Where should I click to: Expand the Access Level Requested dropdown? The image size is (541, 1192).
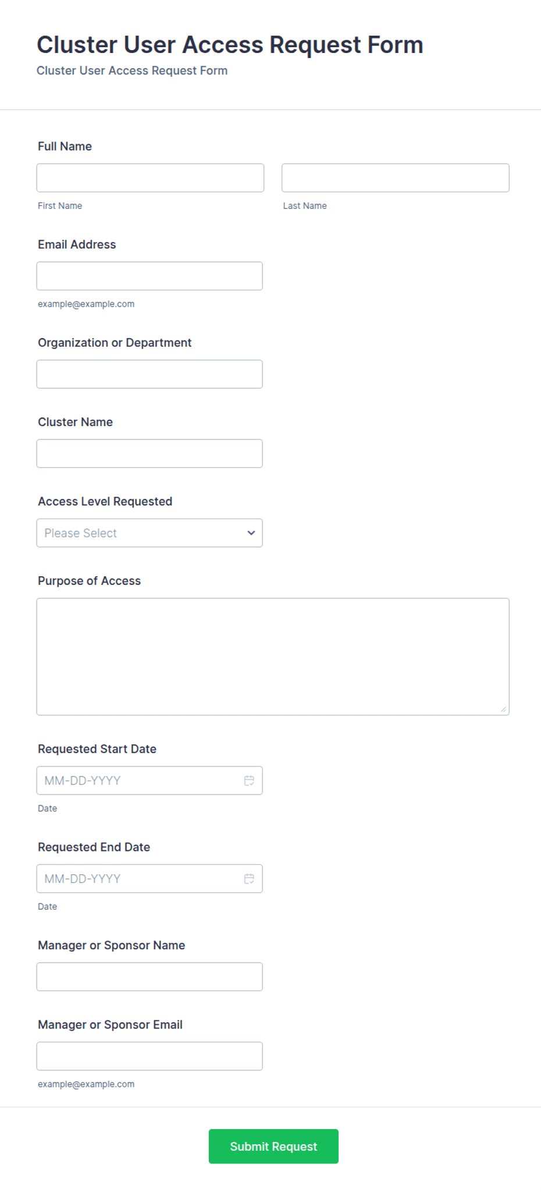pyautogui.click(x=150, y=533)
